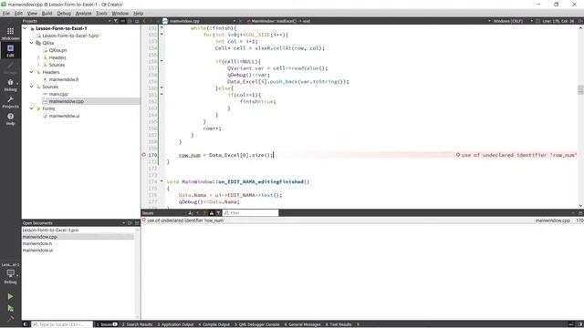Screen dimensions: 584x328
Task: Select the undeclared identifier issue row
Action: coord(362,220)
